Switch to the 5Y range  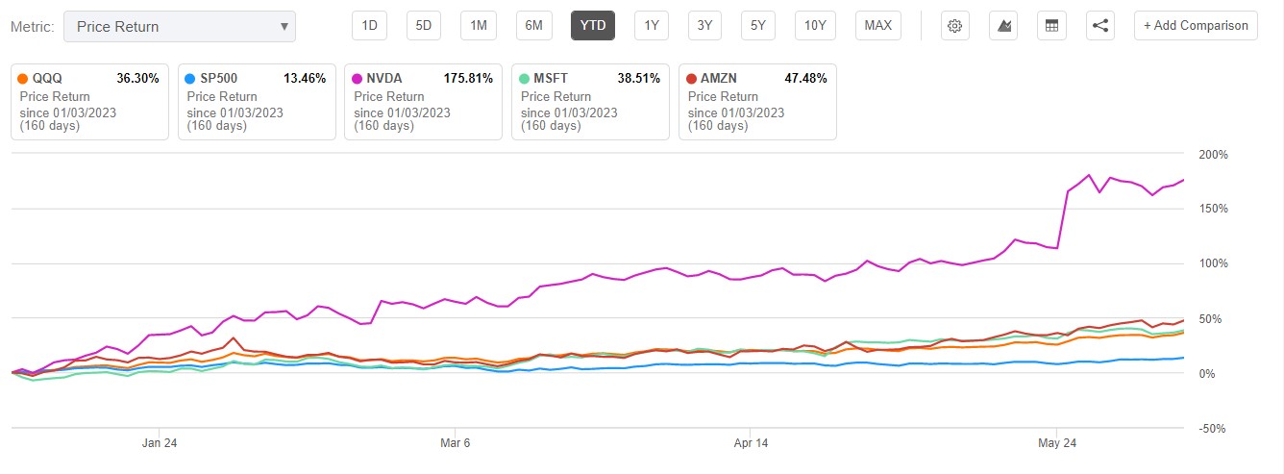coord(758,26)
